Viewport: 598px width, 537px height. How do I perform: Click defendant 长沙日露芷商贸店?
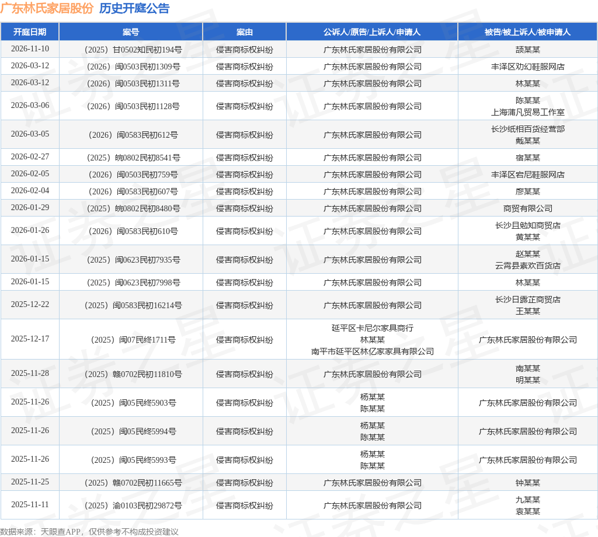click(528, 299)
